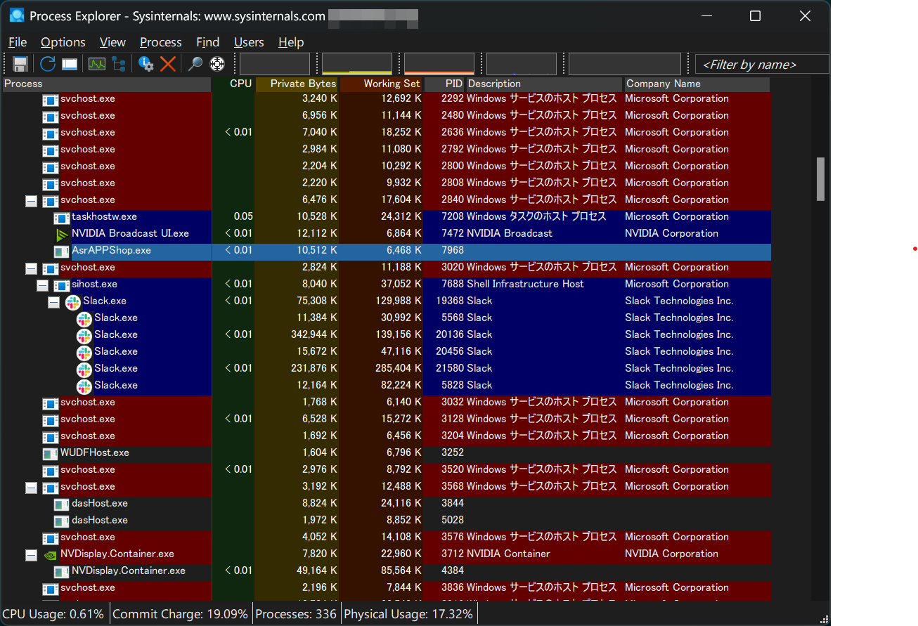Screen dimensions: 918x626
Task: Collapse the svchost.exe PID 2840 tree node
Action: (31, 201)
